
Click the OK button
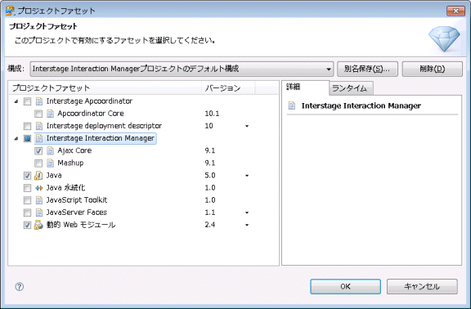click(345, 286)
